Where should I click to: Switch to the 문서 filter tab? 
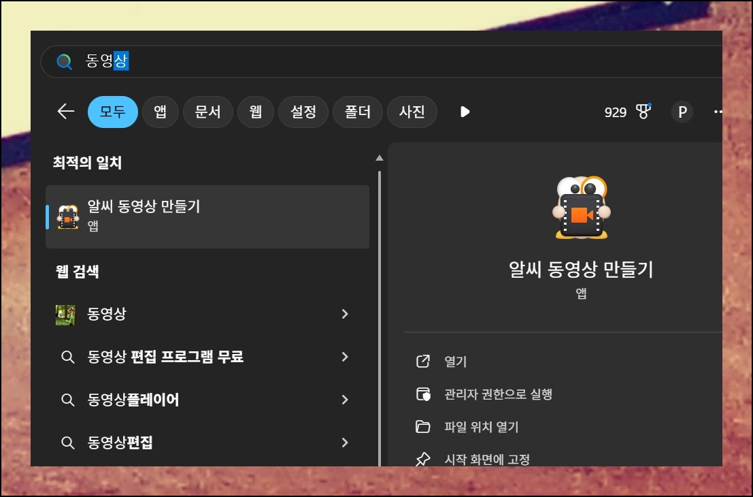coord(208,112)
